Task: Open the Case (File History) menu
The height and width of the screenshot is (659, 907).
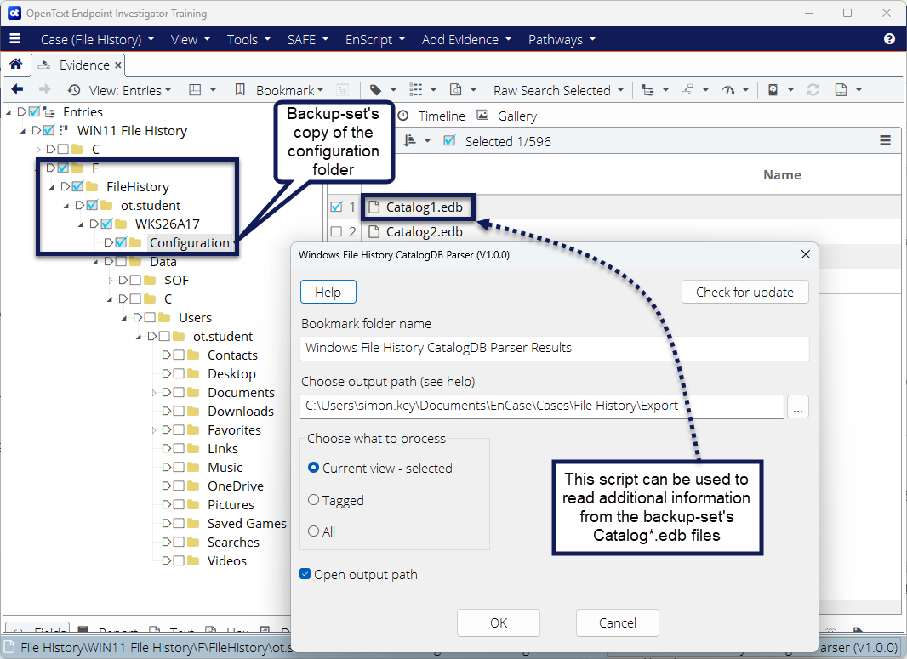Action: (97, 39)
